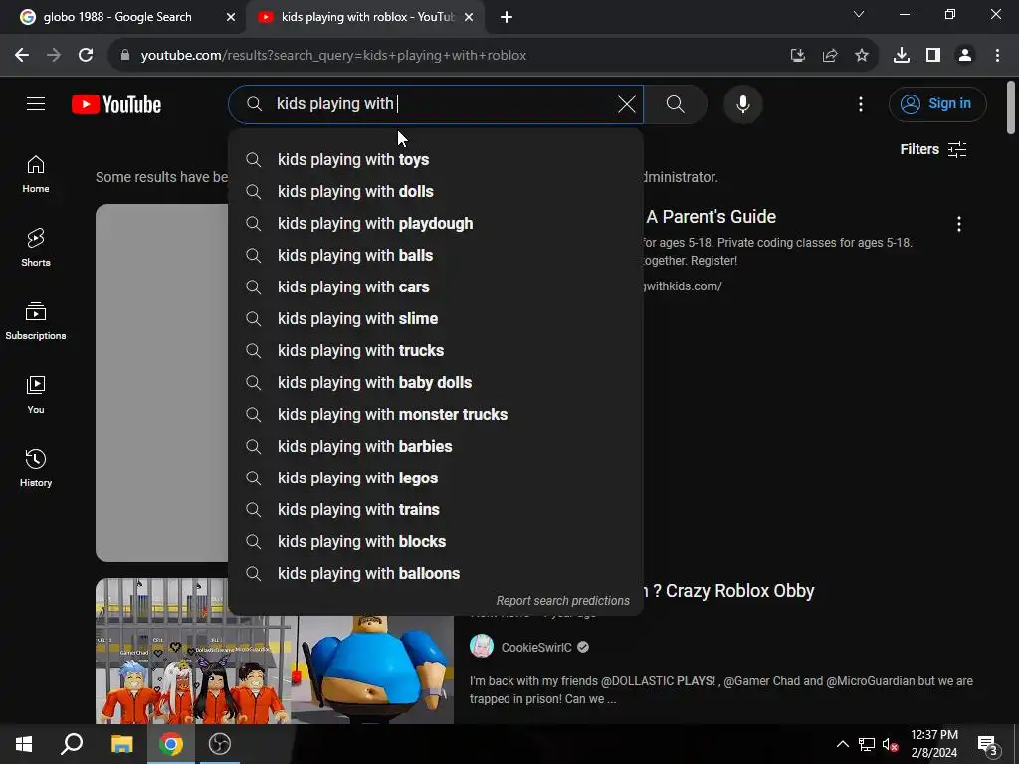Open the YouTube hamburger guide menu

coord(36,103)
